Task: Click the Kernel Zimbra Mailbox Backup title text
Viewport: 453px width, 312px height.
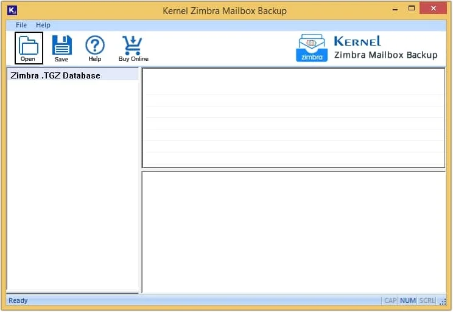Action: click(x=225, y=11)
